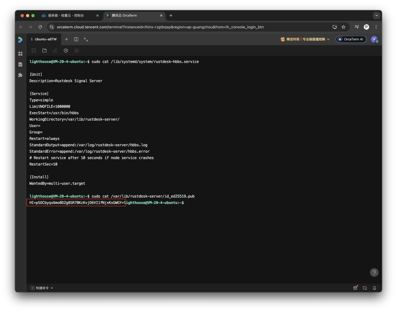Enter fullscreen with the expand arrows icon
This screenshot has height=312, width=397.
point(86,39)
